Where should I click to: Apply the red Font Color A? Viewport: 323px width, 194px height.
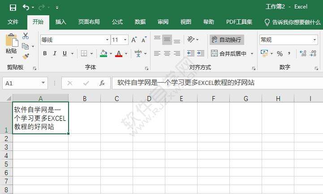pyautogui.click(x=119, y=53)
